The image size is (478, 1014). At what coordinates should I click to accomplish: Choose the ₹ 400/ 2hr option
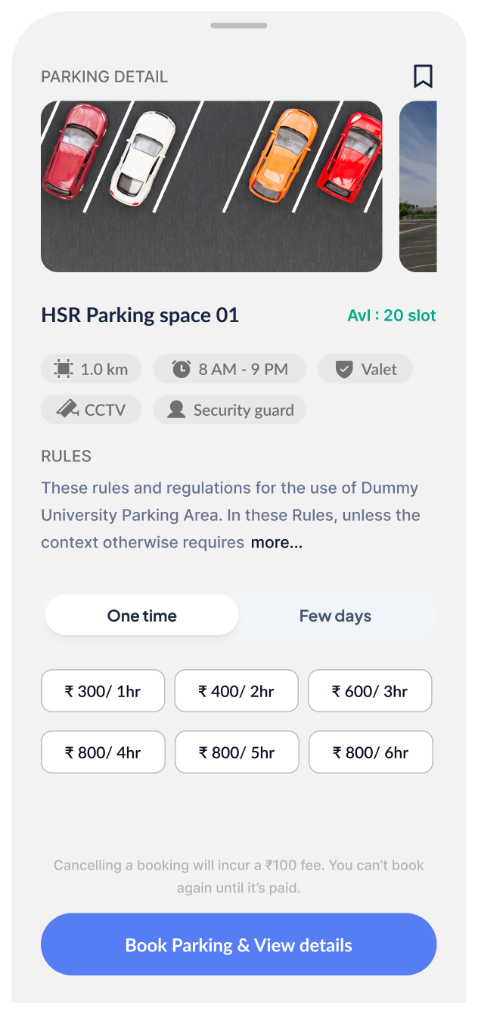[x=237, y=691]
